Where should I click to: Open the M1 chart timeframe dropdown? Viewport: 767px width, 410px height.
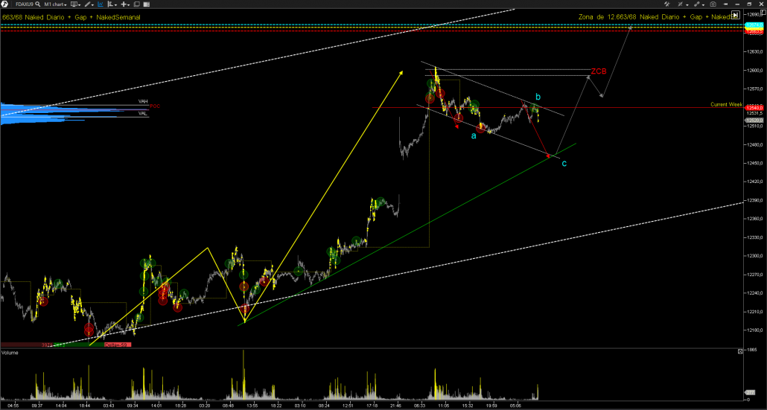(55, 4)
